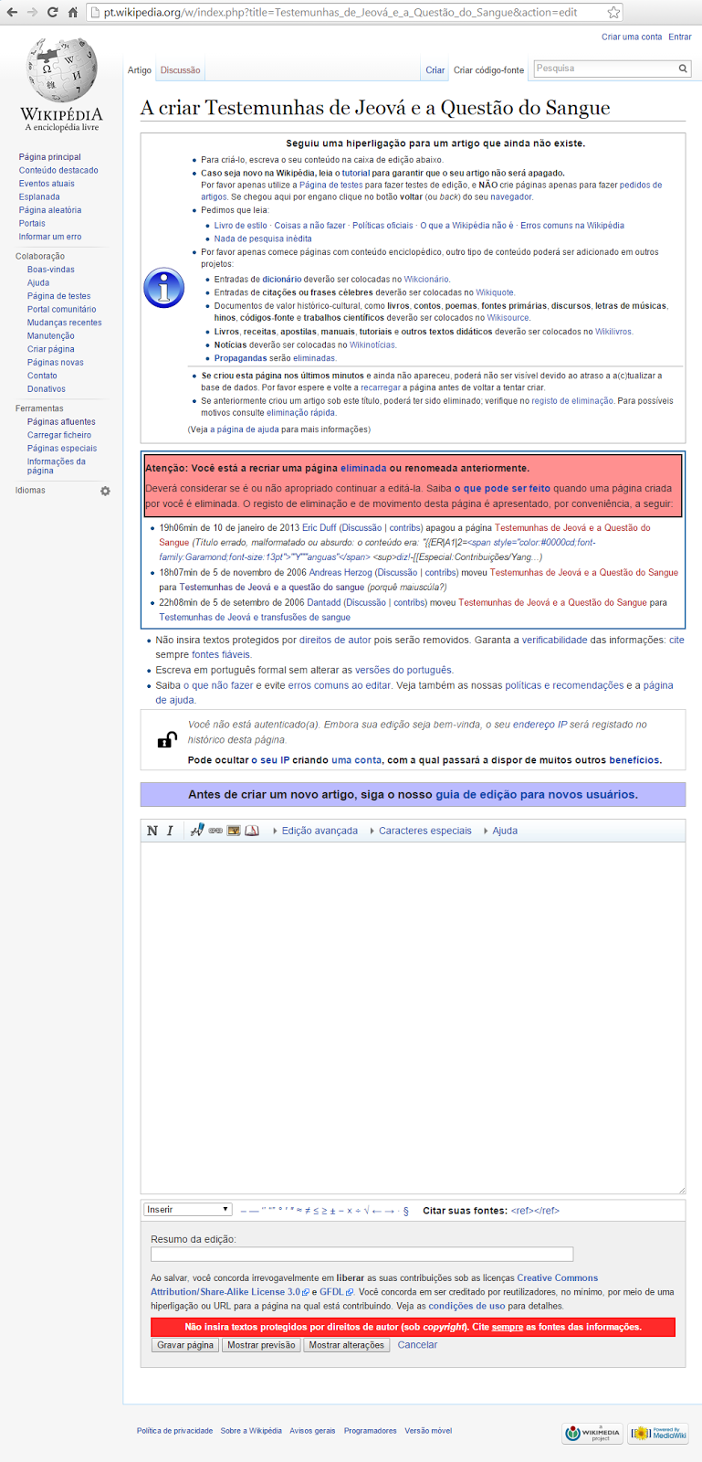The width and height of the screenshot is (702, 1462).
Task: Click inside the main edit text area
Action: coord(413,1018)
